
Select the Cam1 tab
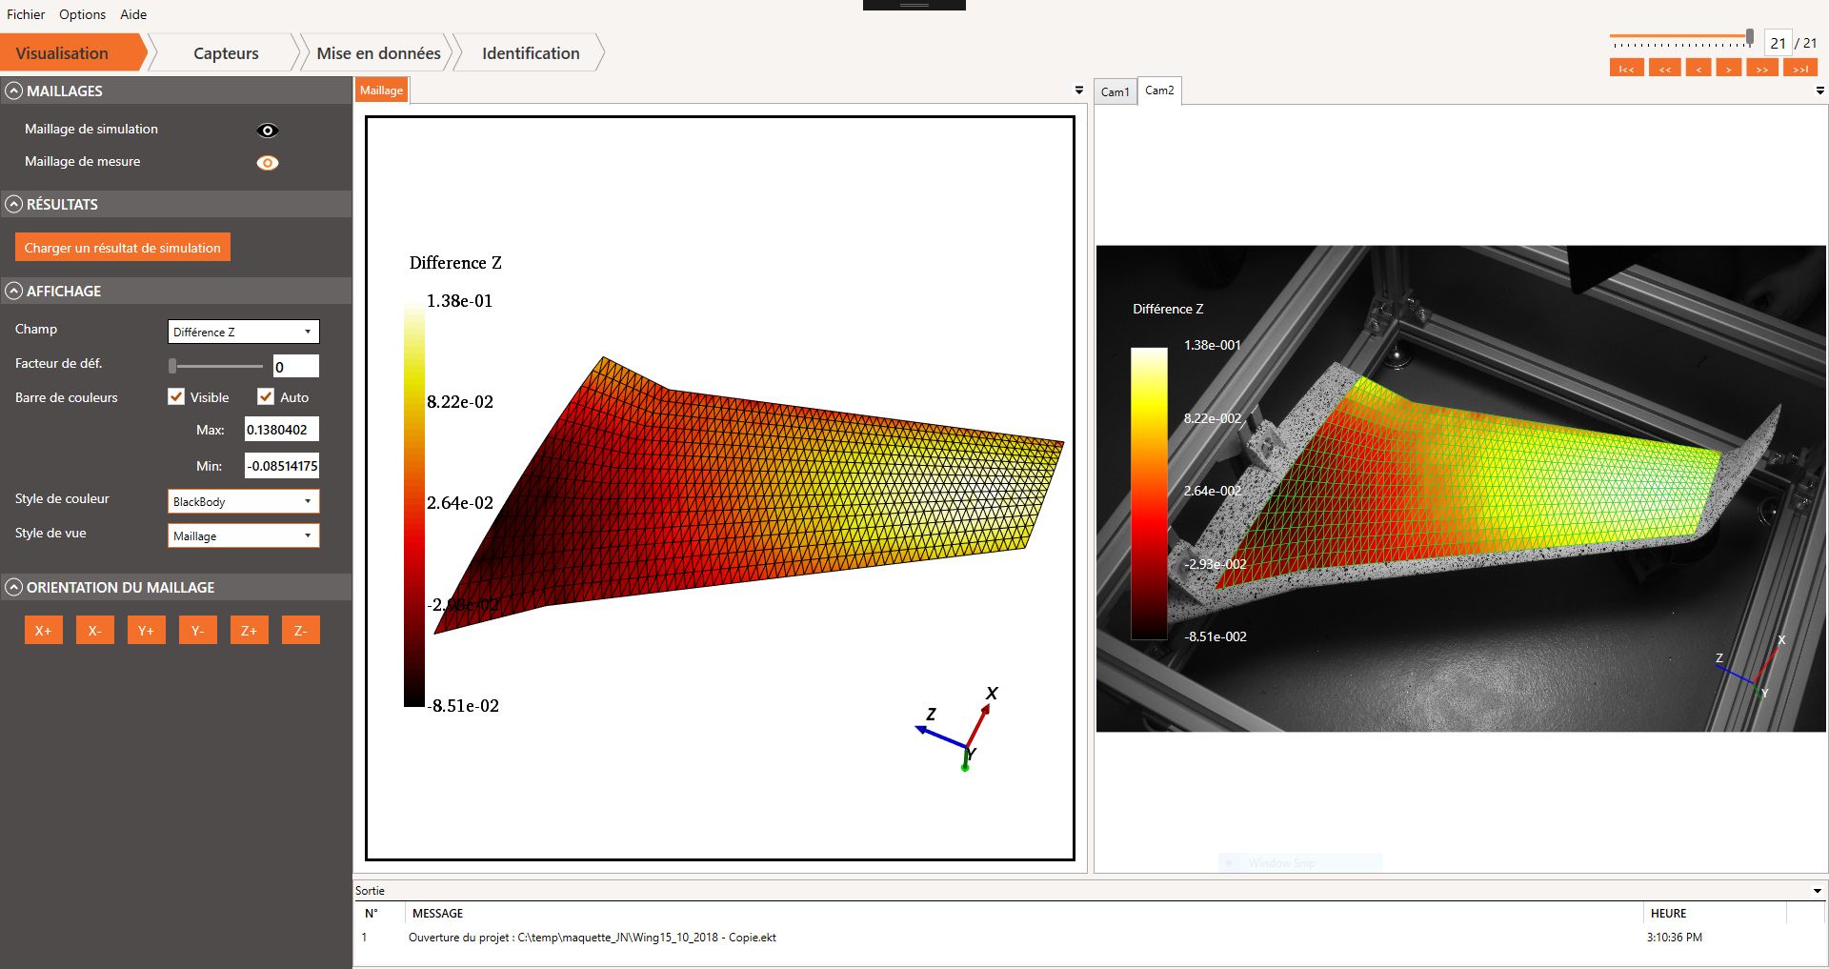[x=1115, y=91]
